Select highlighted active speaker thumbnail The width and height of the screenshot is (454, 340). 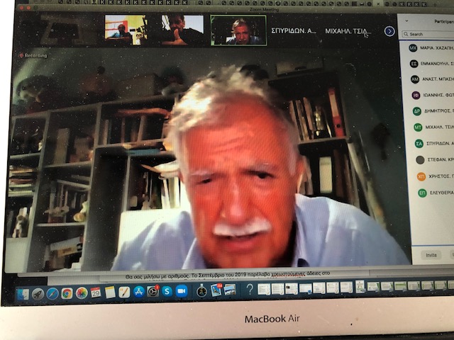pos(238,30)
